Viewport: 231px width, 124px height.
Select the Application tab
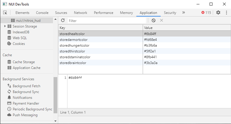coord(148,13)
